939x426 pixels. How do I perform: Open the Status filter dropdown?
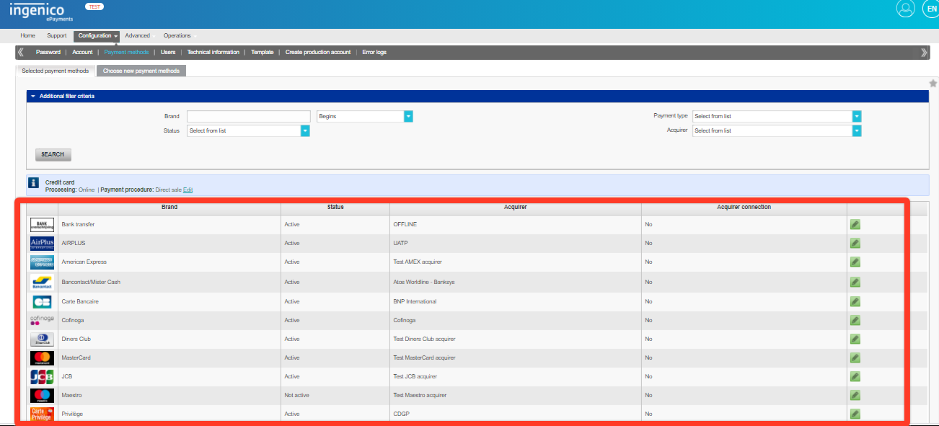click(x=305, y=130)
